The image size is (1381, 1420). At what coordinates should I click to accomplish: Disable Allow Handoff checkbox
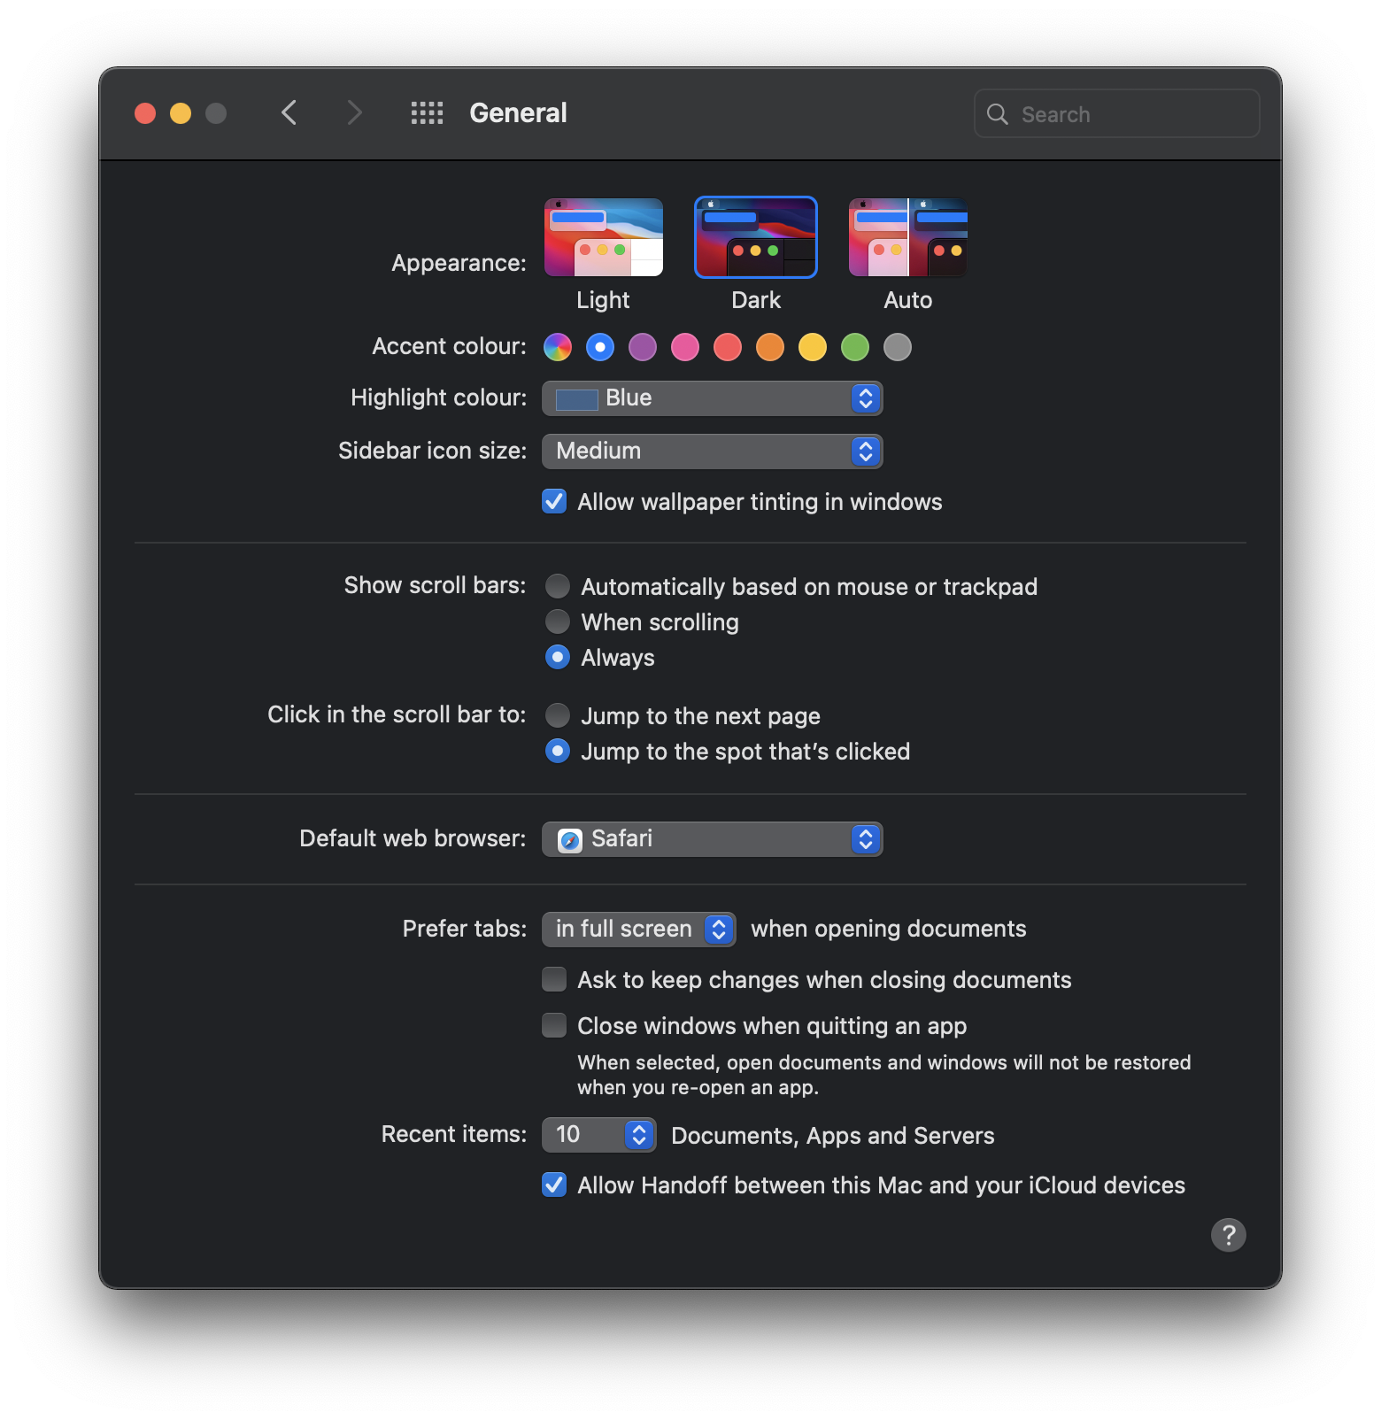point(554,1185)
